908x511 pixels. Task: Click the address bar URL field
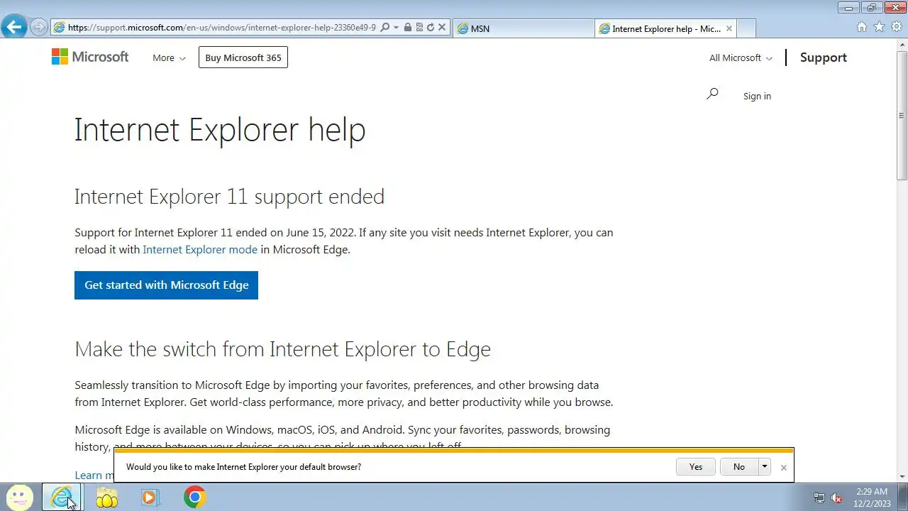pyautogui.click(x=222, y=28)
